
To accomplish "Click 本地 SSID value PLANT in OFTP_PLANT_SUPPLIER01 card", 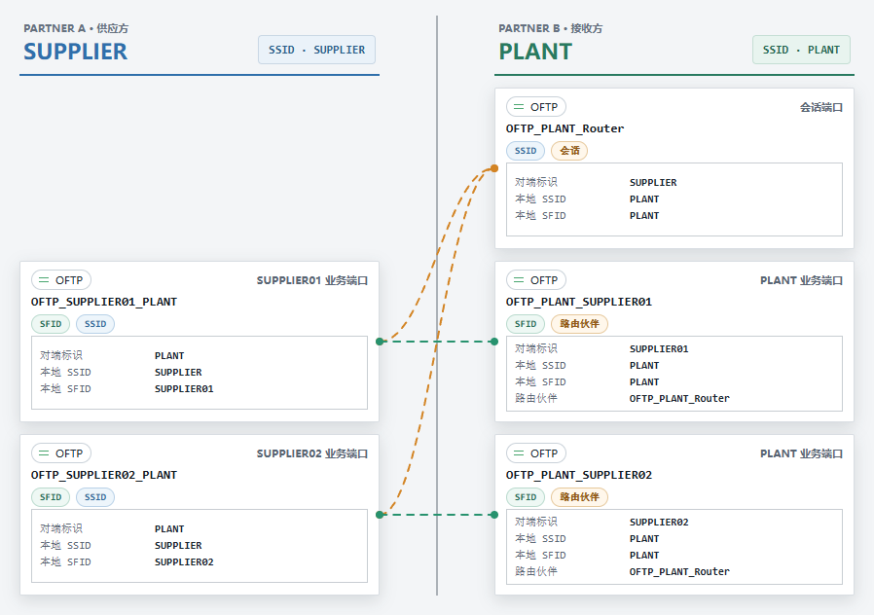I will 644,366.
